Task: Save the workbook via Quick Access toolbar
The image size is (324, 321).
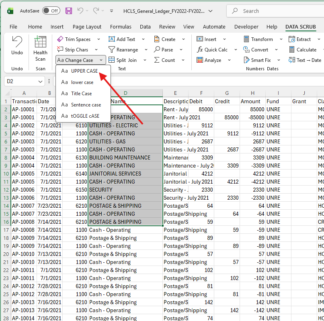Action: 69,11
